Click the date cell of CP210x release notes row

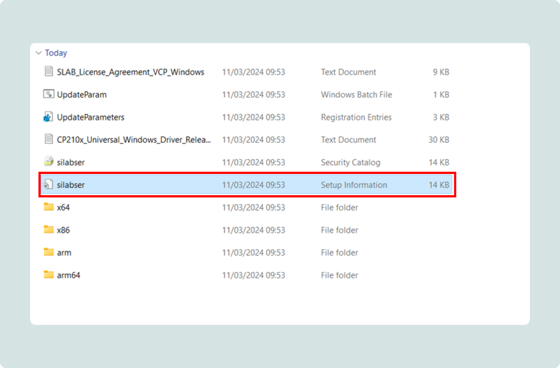point(253,140)
